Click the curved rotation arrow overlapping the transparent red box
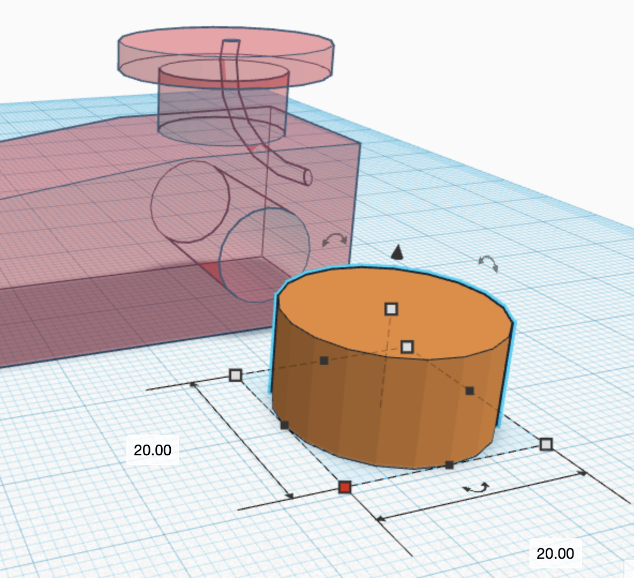The height and width of the screenshot is (578, 634). click(x=335, y=239)
